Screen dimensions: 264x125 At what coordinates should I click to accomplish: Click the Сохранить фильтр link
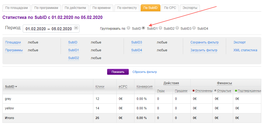coord(204,42)
